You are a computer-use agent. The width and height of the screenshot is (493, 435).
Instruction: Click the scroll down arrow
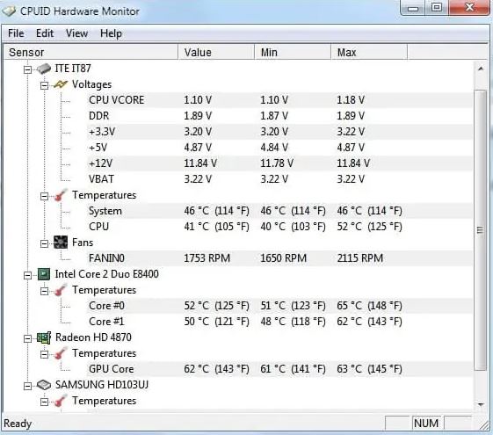(481, 404)
